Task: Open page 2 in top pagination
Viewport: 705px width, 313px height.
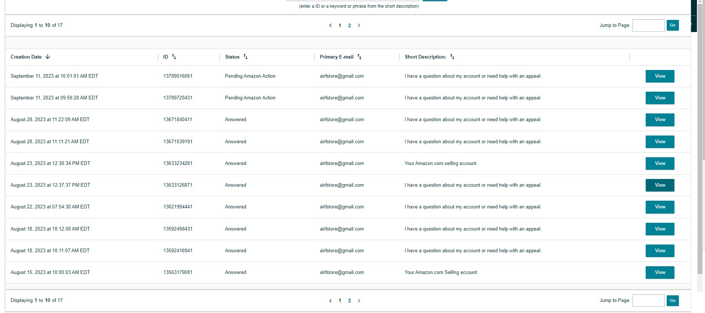Action: point(349,25)
